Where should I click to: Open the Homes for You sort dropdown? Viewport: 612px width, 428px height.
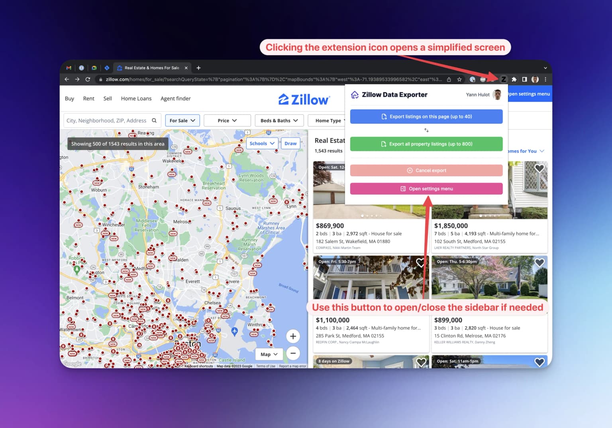[526, 151]
